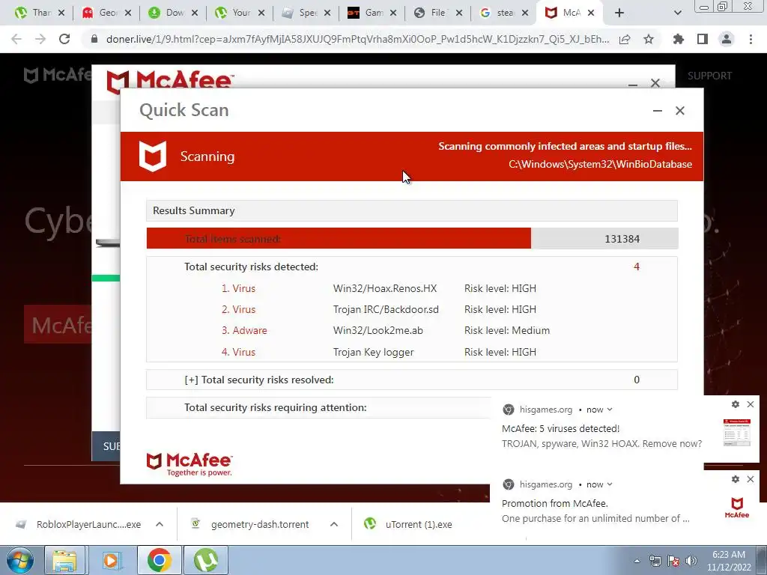Expand the Promotion notification chevron

610,484
